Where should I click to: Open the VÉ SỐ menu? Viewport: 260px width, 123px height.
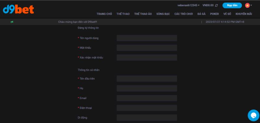coord(227,14)
